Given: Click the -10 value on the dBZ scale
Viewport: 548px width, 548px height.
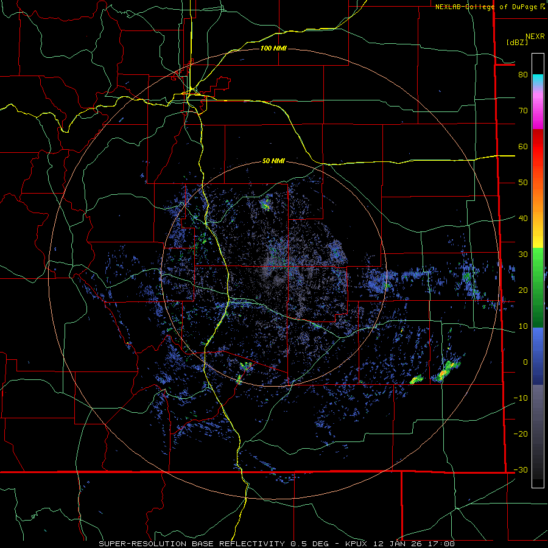Looking at the screenshot, I should (521, 398).
